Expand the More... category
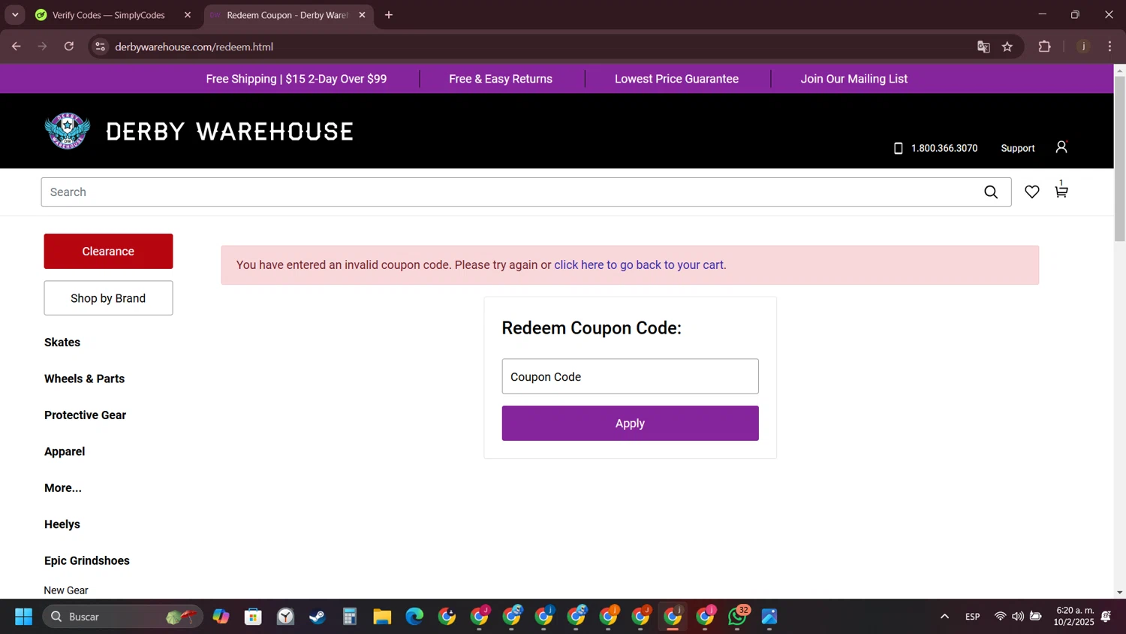 point(63,488)
